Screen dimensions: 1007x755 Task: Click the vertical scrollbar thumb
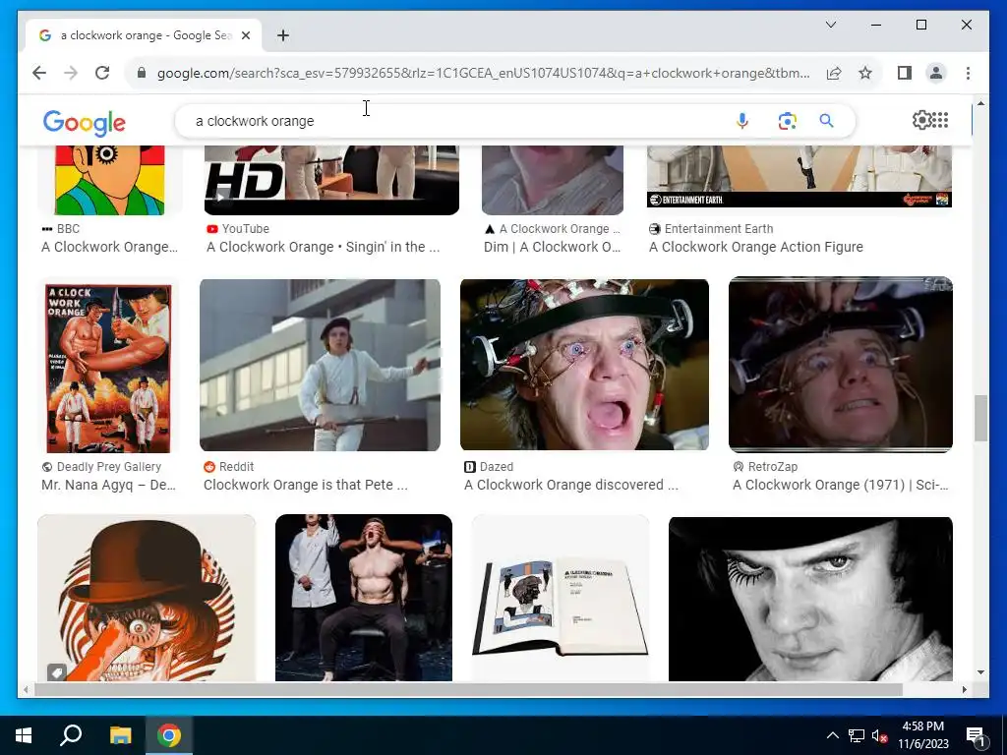pos(980,419)
